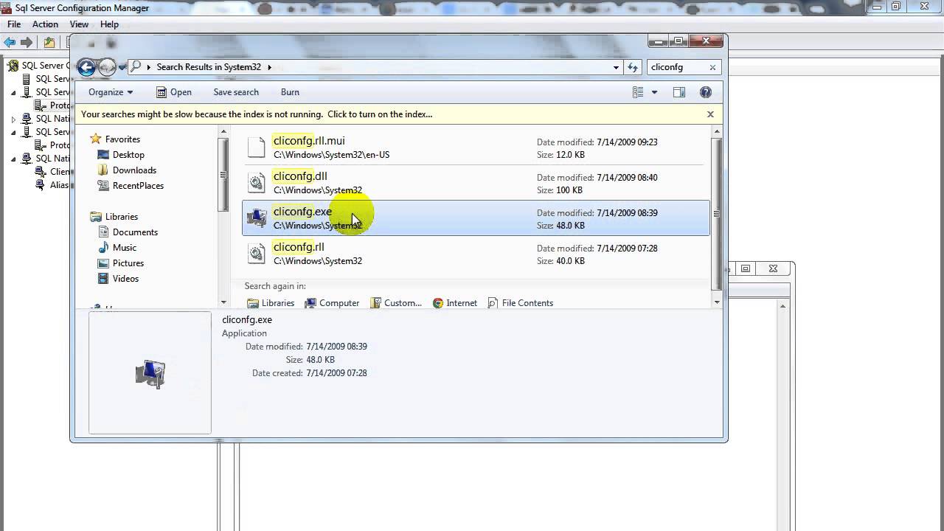Select the Client node in the Configuration Manager tree

[x=53, y=172]
